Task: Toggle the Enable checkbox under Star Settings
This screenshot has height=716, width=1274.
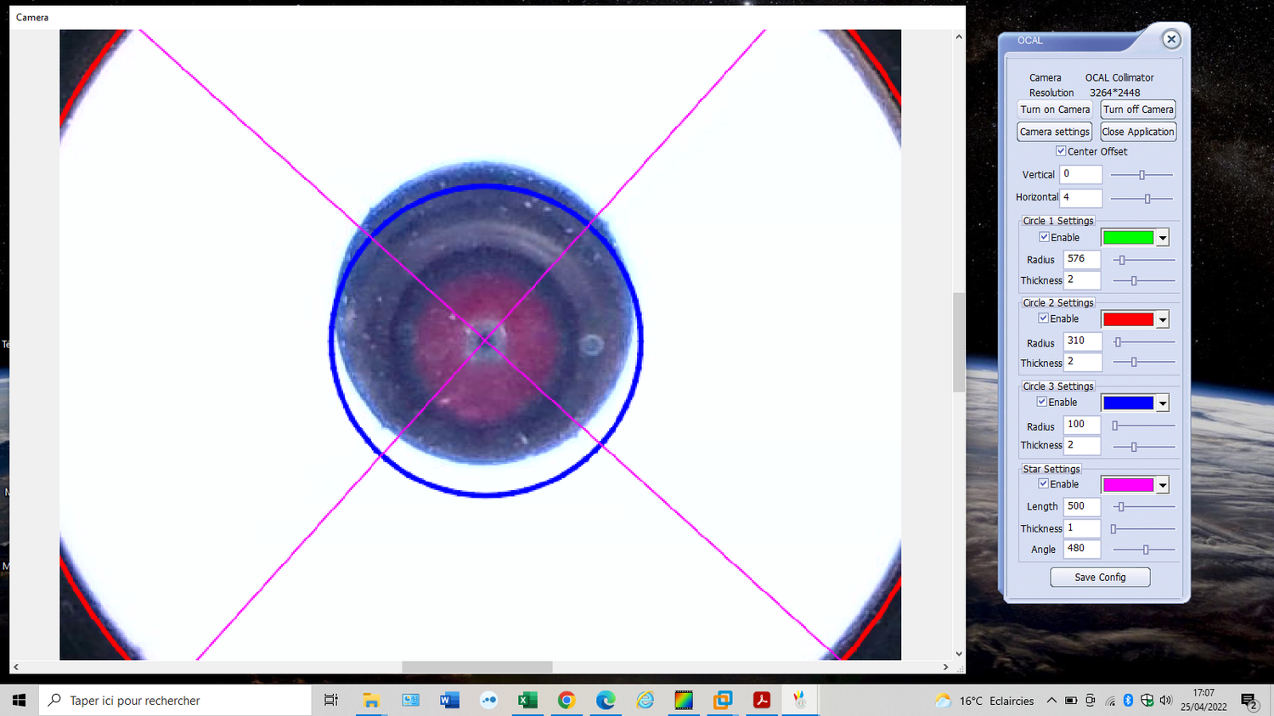Action: coord(1044,482)
